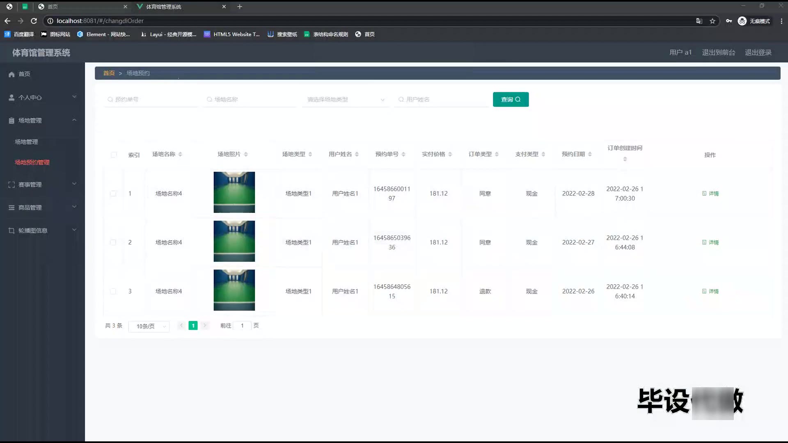Click sort arrows on 预约日期 column
Image resolution: width=788 pixels, height=443 pixels.
tap(590, 154)
